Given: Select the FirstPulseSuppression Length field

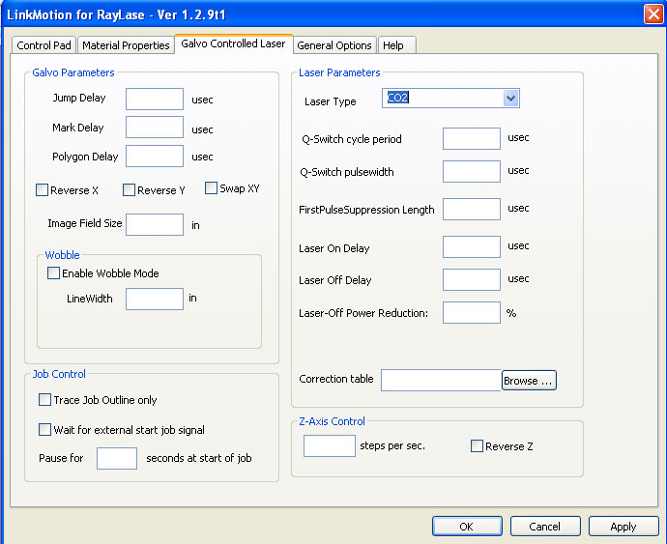Looking at the screenshot, I should (472, 210).
